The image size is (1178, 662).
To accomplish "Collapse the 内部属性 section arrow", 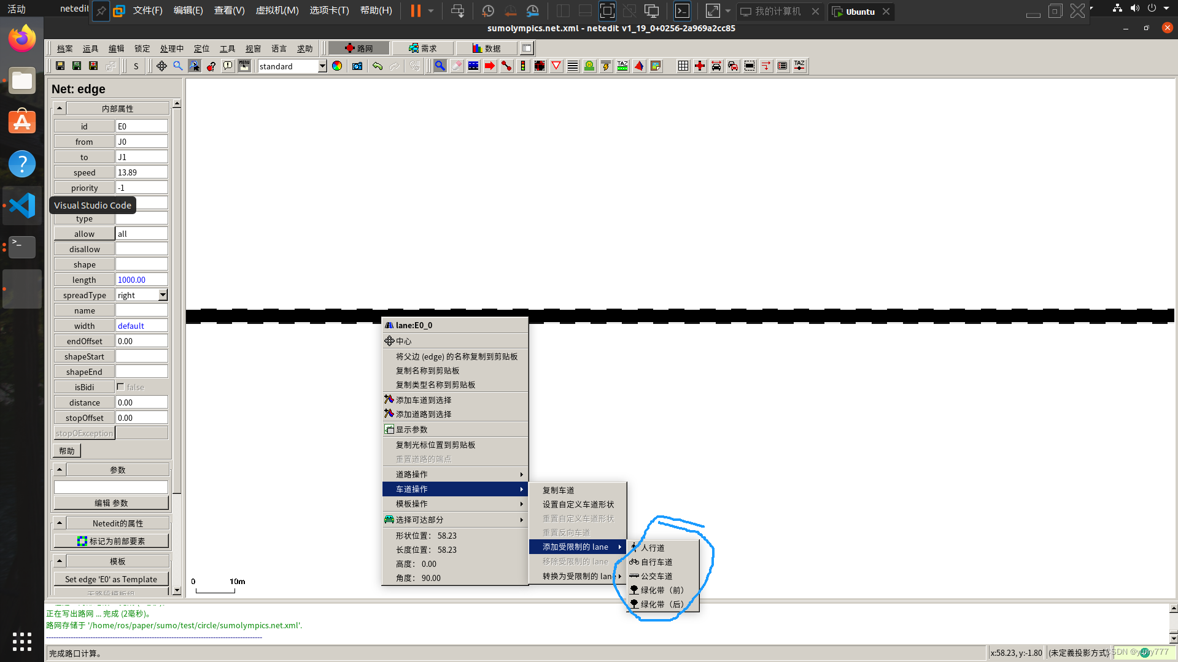I will coord(60,109).
